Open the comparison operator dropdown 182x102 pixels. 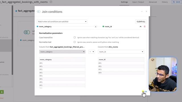(92, 52)
